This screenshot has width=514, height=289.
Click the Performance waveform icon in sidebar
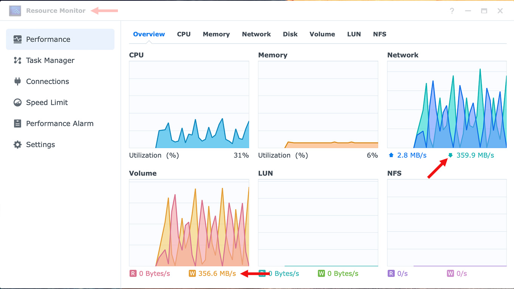click(x=17, y=39)
